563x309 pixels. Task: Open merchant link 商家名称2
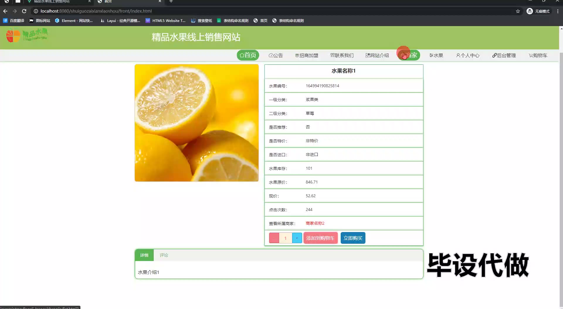(315, 223)
